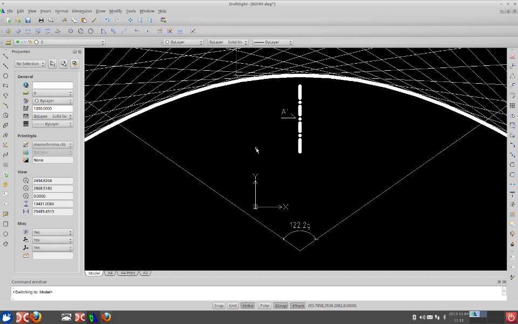Click the Property Painter brush icon
This screenshot has height=324, width=518.
94,20
